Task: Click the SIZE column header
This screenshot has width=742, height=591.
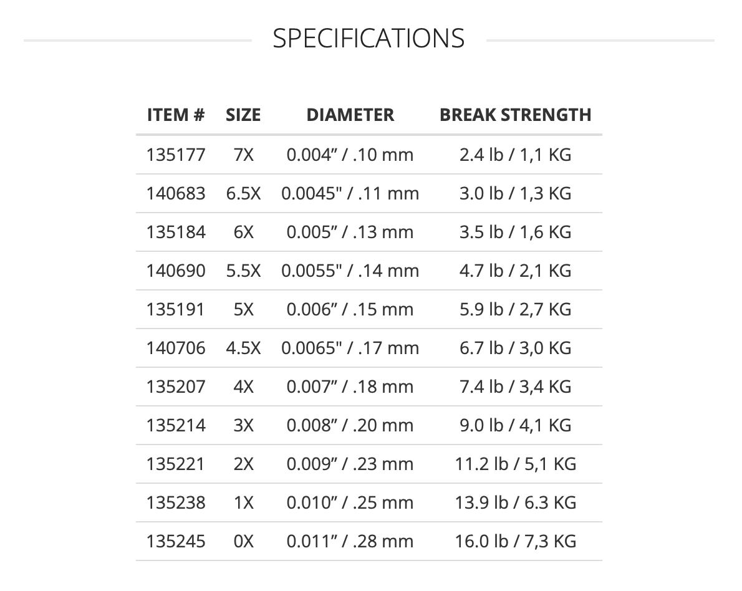Action: [x=243, y=115]
